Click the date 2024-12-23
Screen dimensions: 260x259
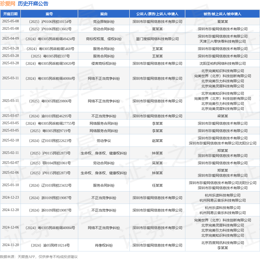(10, 198)
